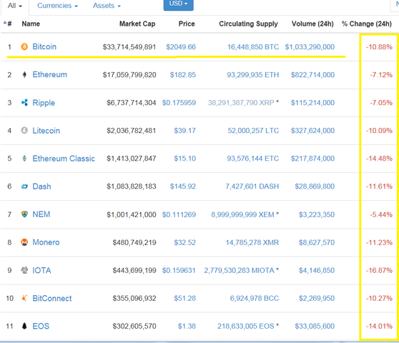Click the Ethereum diamond logo icon
The width and height of the screenshot is (399, 343).
[x=24, y=74]
